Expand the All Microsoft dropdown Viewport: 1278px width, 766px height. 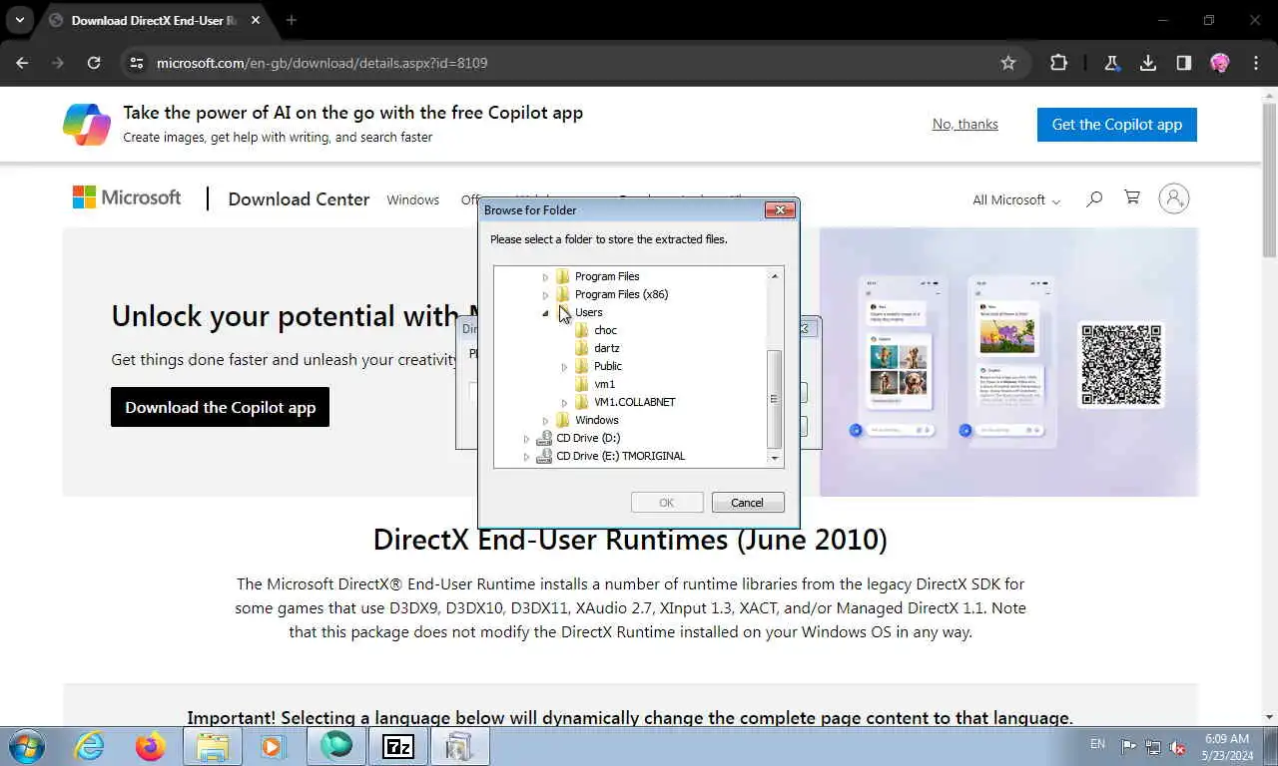[x=1016, y=199]
